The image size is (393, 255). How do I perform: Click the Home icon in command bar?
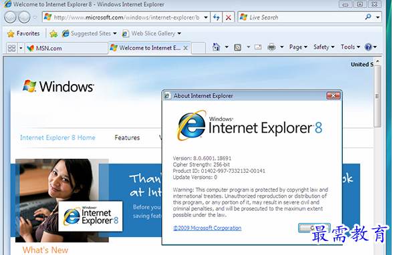pyautogui.click(x=216, y=47)
